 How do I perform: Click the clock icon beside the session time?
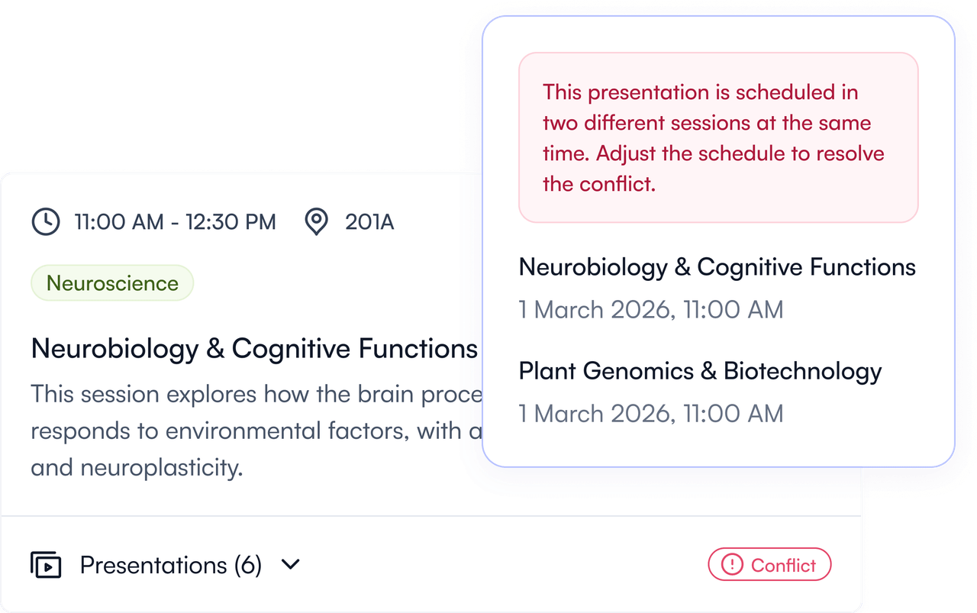point(45,222)
